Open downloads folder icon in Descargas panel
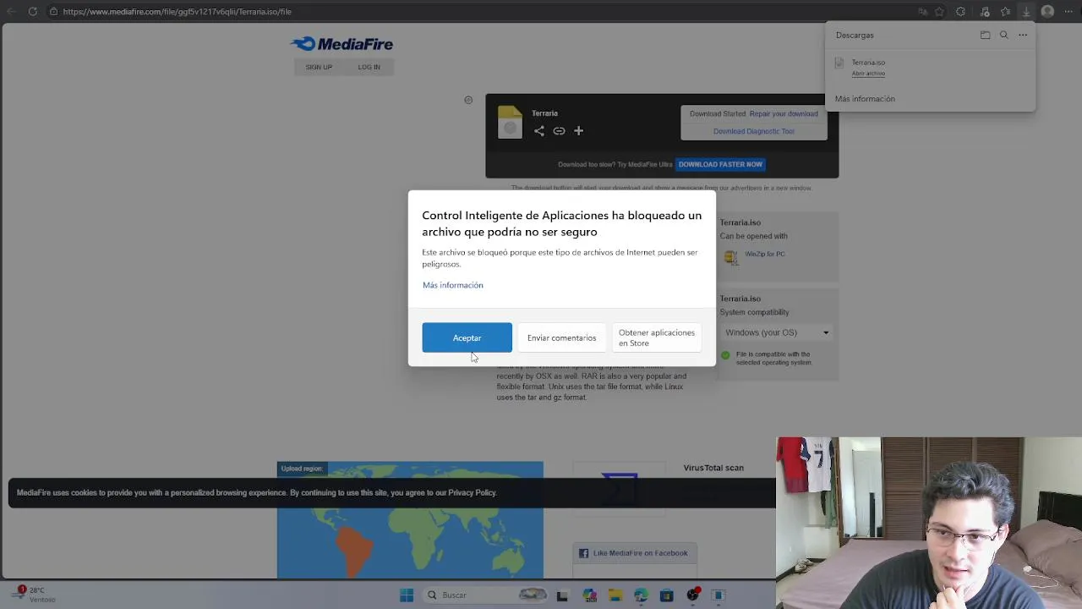The height and width of the screenshot is (609, 1082). (985, 35)
